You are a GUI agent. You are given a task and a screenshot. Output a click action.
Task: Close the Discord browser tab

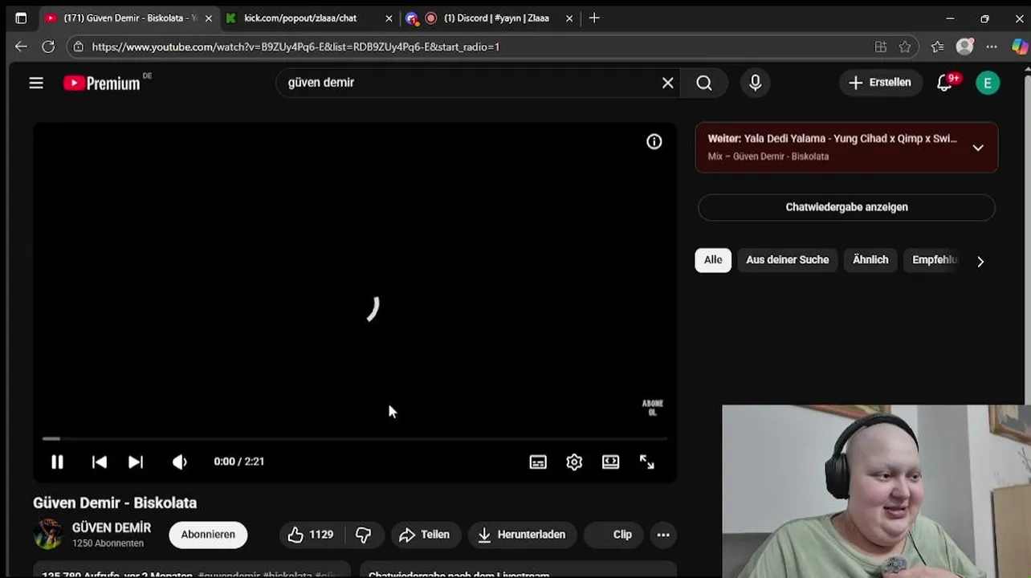[x=569, y=18]
